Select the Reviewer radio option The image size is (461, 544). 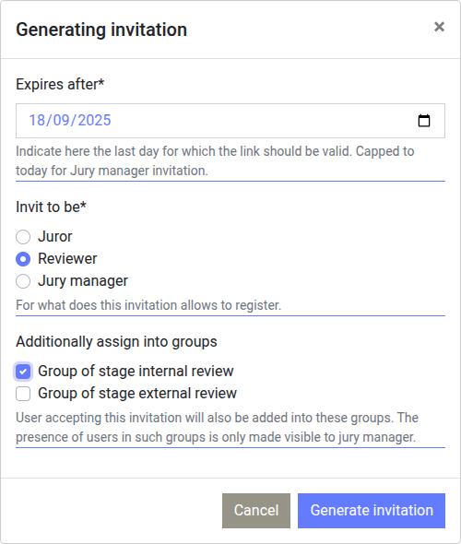(x=23, y=259)
